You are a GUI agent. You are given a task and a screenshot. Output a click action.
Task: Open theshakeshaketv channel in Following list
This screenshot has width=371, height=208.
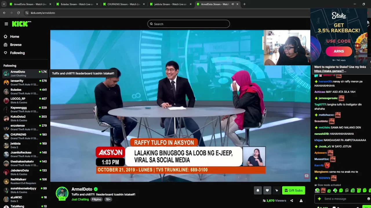pos(25,163)
